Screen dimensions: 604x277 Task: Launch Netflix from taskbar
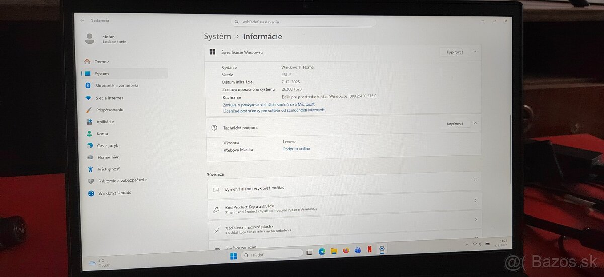pyautogui.click(x=370, y=249)
